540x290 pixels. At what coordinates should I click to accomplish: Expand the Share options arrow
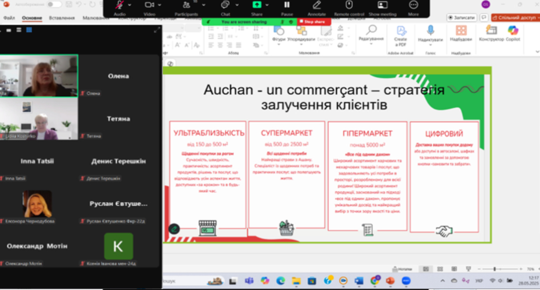pyautogui.click(x=267, y=5)
